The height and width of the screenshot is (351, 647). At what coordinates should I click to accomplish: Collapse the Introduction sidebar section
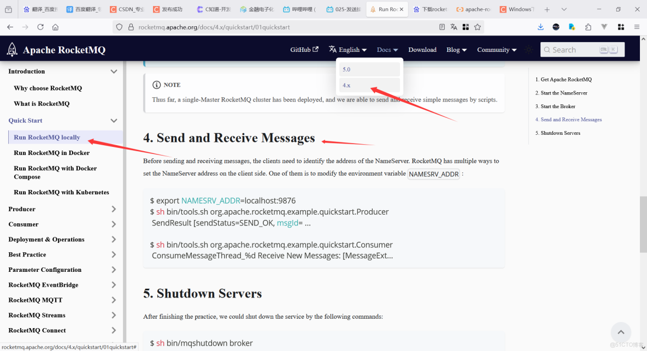114,72
